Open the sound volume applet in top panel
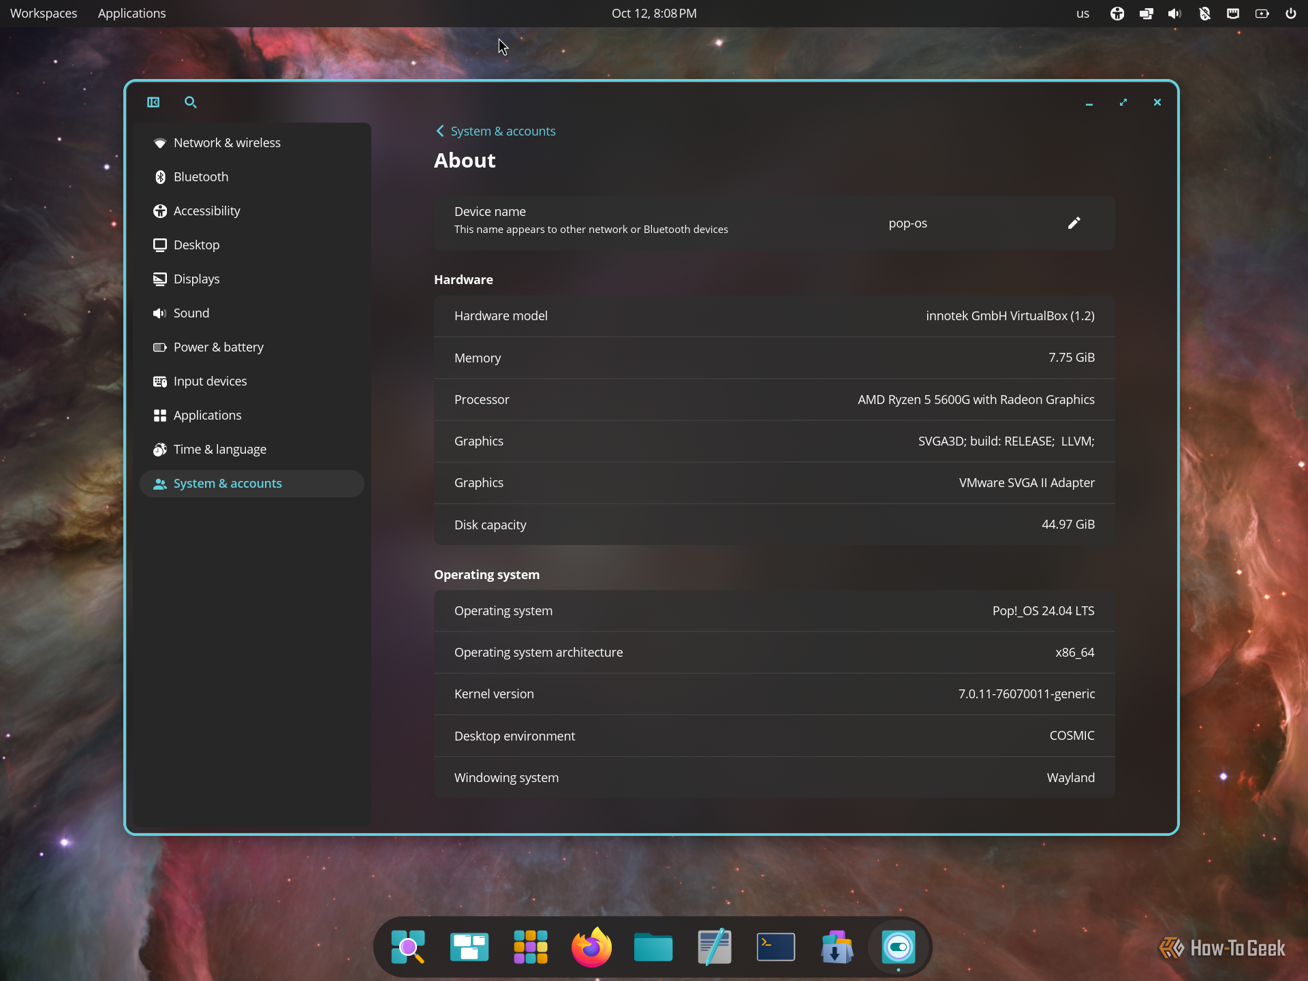Screen dimensions: 1308x981 tap(1174, 14)
